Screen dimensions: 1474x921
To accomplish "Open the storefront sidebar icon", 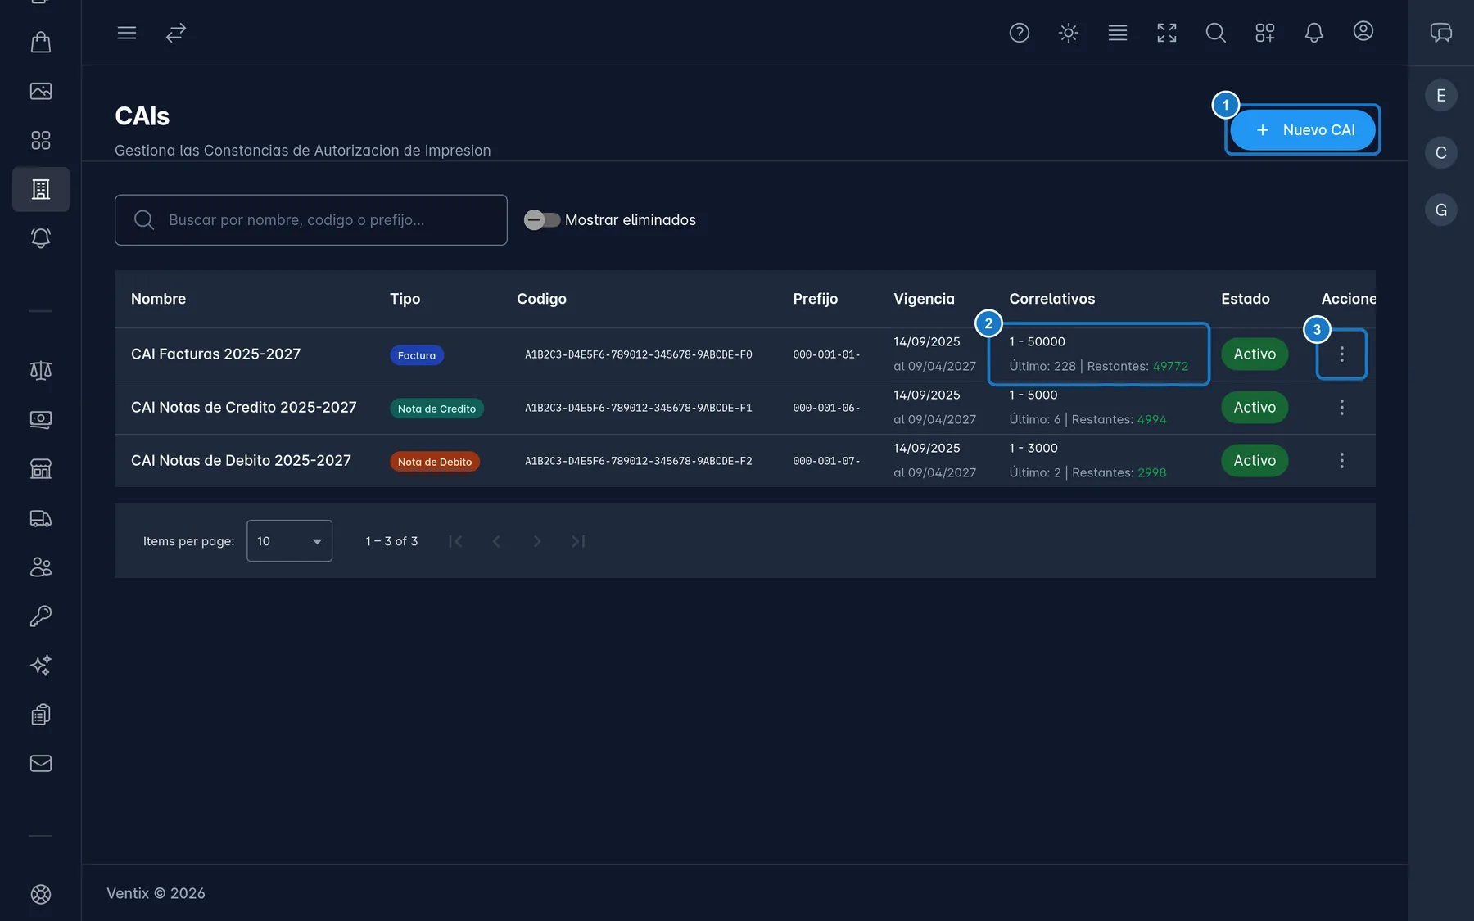I will click(41, 469).
